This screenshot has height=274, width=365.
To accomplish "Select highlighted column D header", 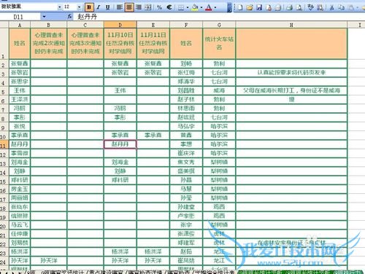I will tap(120, 25).
